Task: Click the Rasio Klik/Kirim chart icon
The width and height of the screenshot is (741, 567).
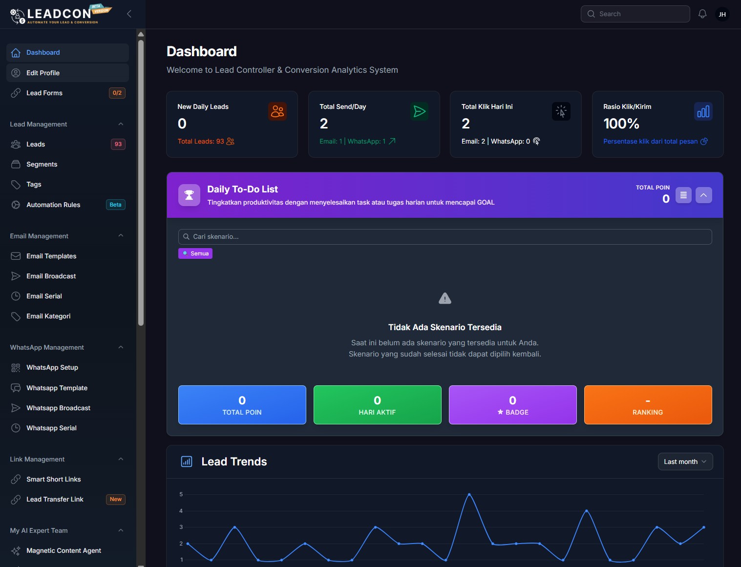Action: 703,111
